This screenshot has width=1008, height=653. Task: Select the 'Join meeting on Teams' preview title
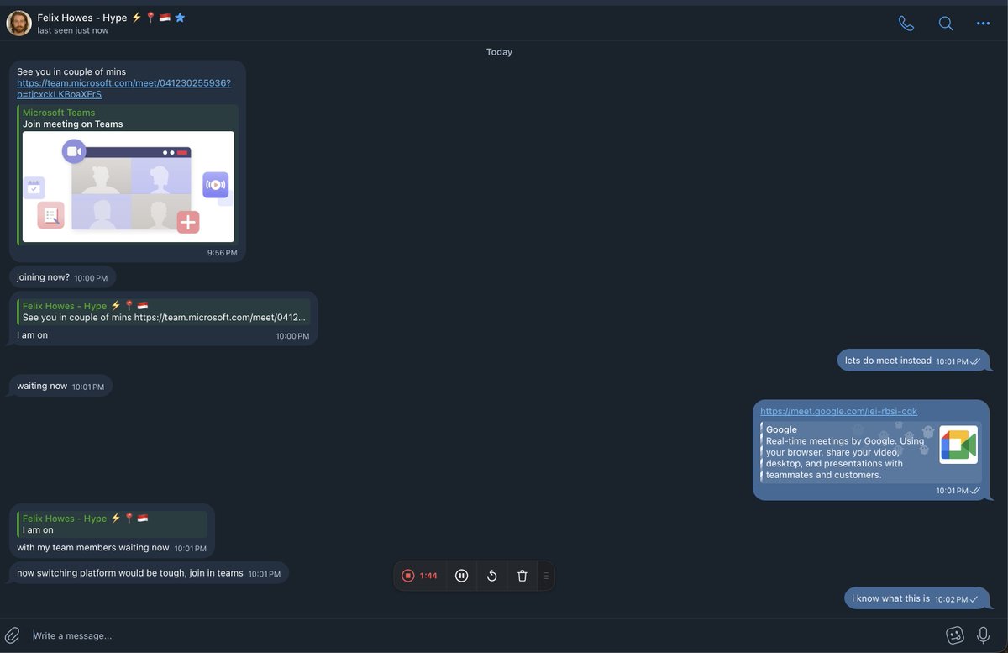[73, 124]
